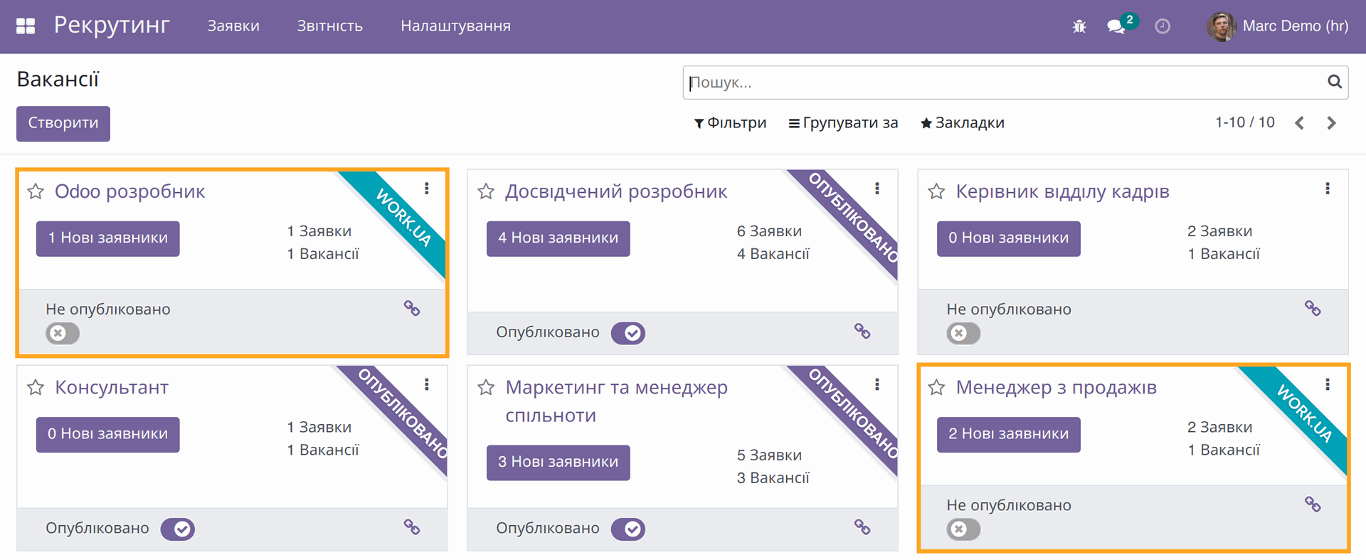Image resolution: width=1366 pixels, height=560 pixels.
Task: Toggle publish switch on Консультант
Action: (178, 529)
